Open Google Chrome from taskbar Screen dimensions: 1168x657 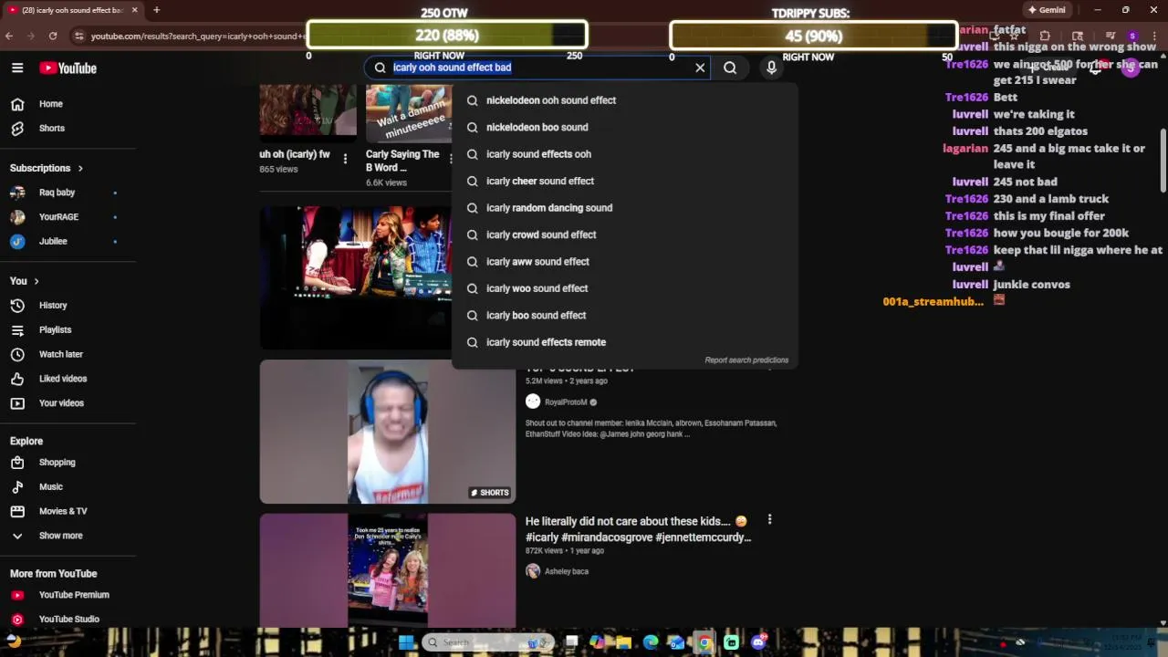704,642
